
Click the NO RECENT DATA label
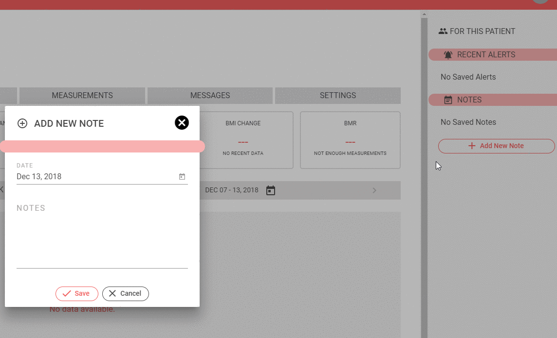[243, 153]
